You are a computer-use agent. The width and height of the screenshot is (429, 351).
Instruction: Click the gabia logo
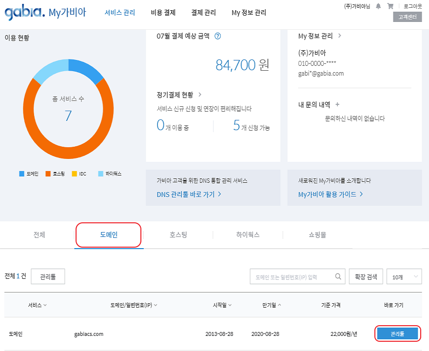25,12
